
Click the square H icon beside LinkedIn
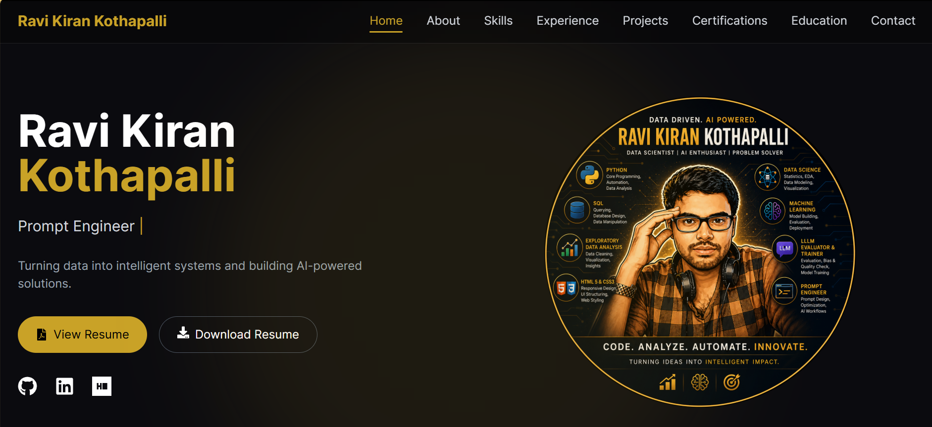[102, 386]
